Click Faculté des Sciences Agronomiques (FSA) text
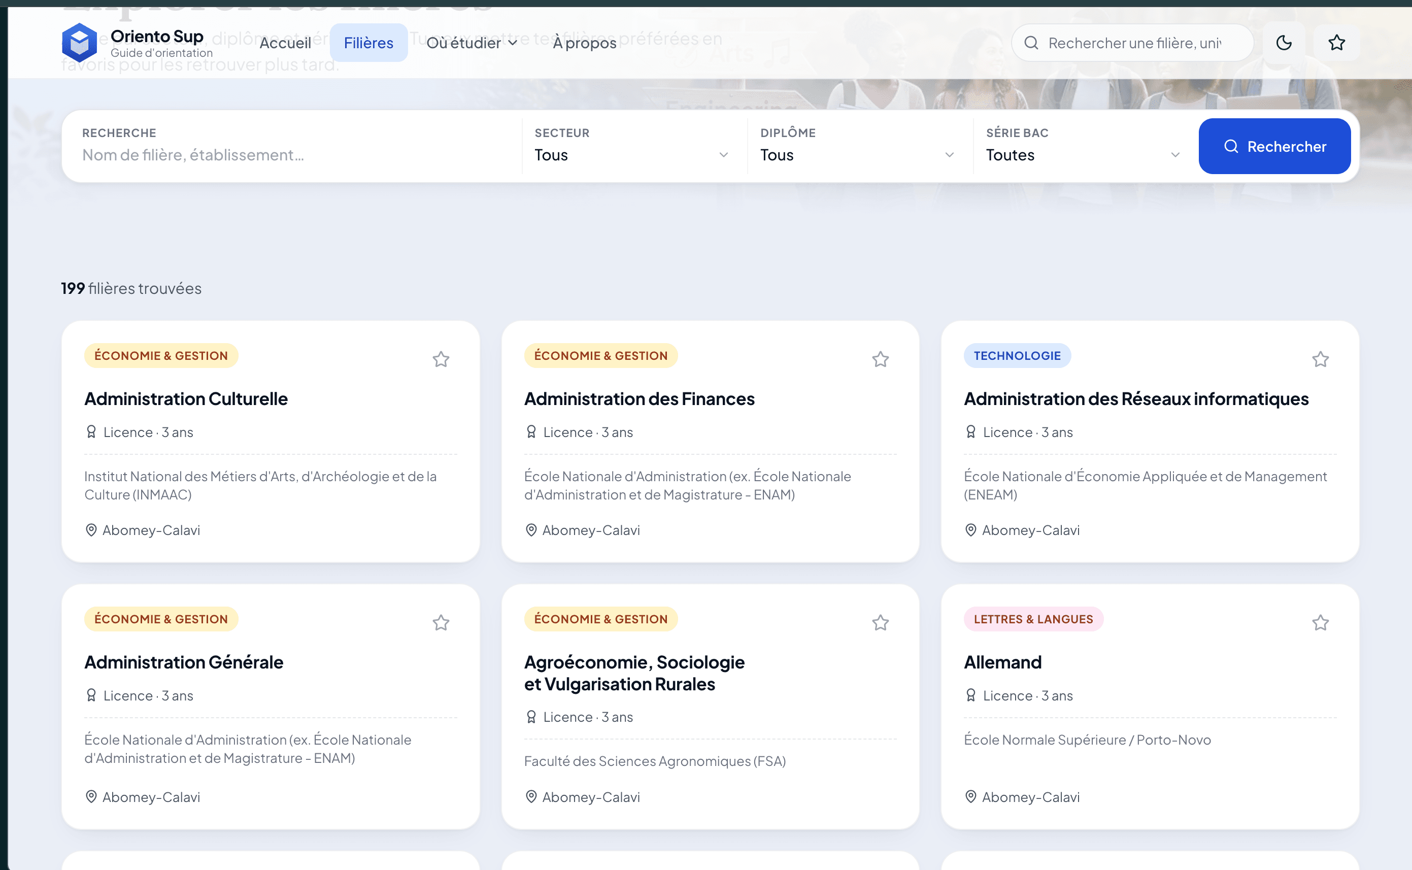Screen dimensions: 1412x870 pos(655,761)
